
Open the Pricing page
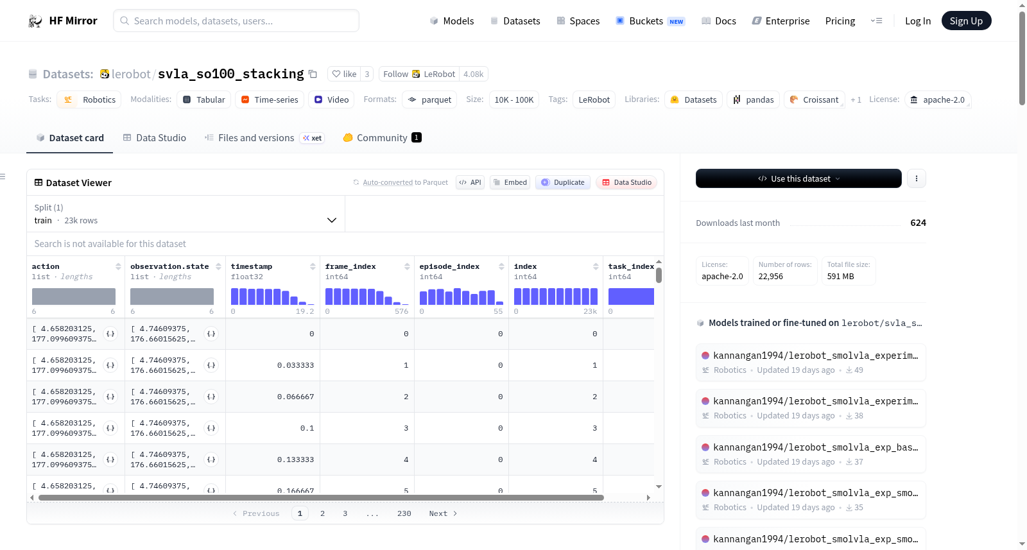[x=840, y=21]
